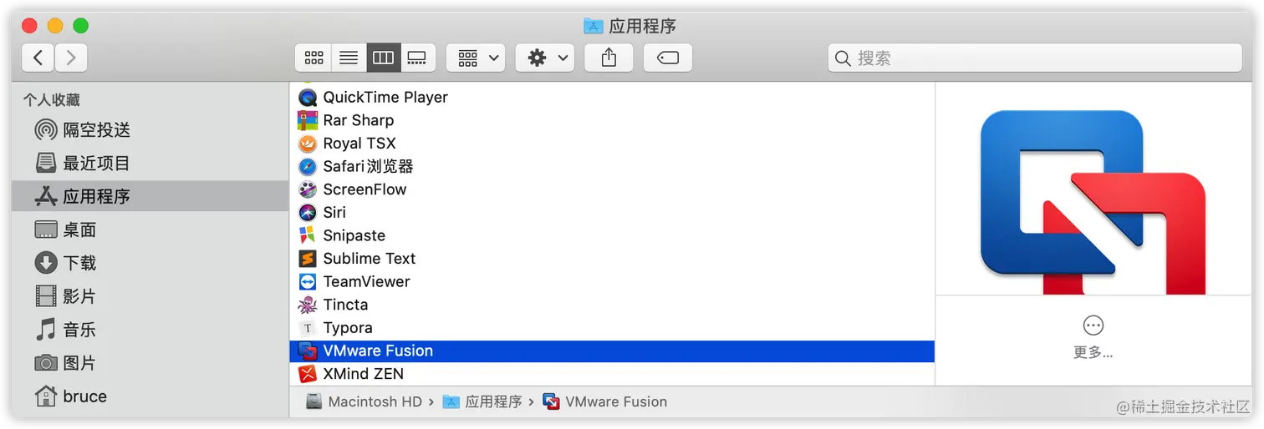This screenshot has height=429, width=1264.
Task: Click the Edit Tags toolbar button
Action: 668,58
